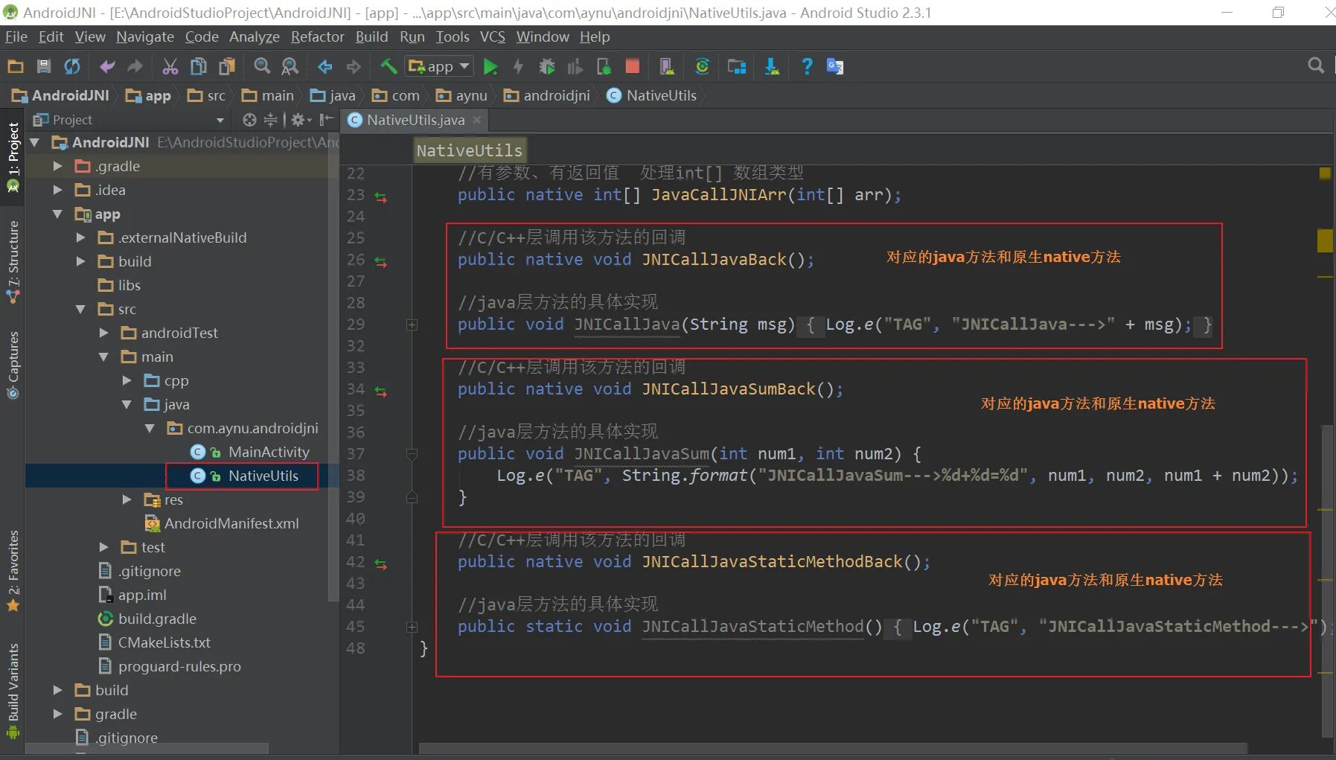Open the Refactor menu

point(318,36)
